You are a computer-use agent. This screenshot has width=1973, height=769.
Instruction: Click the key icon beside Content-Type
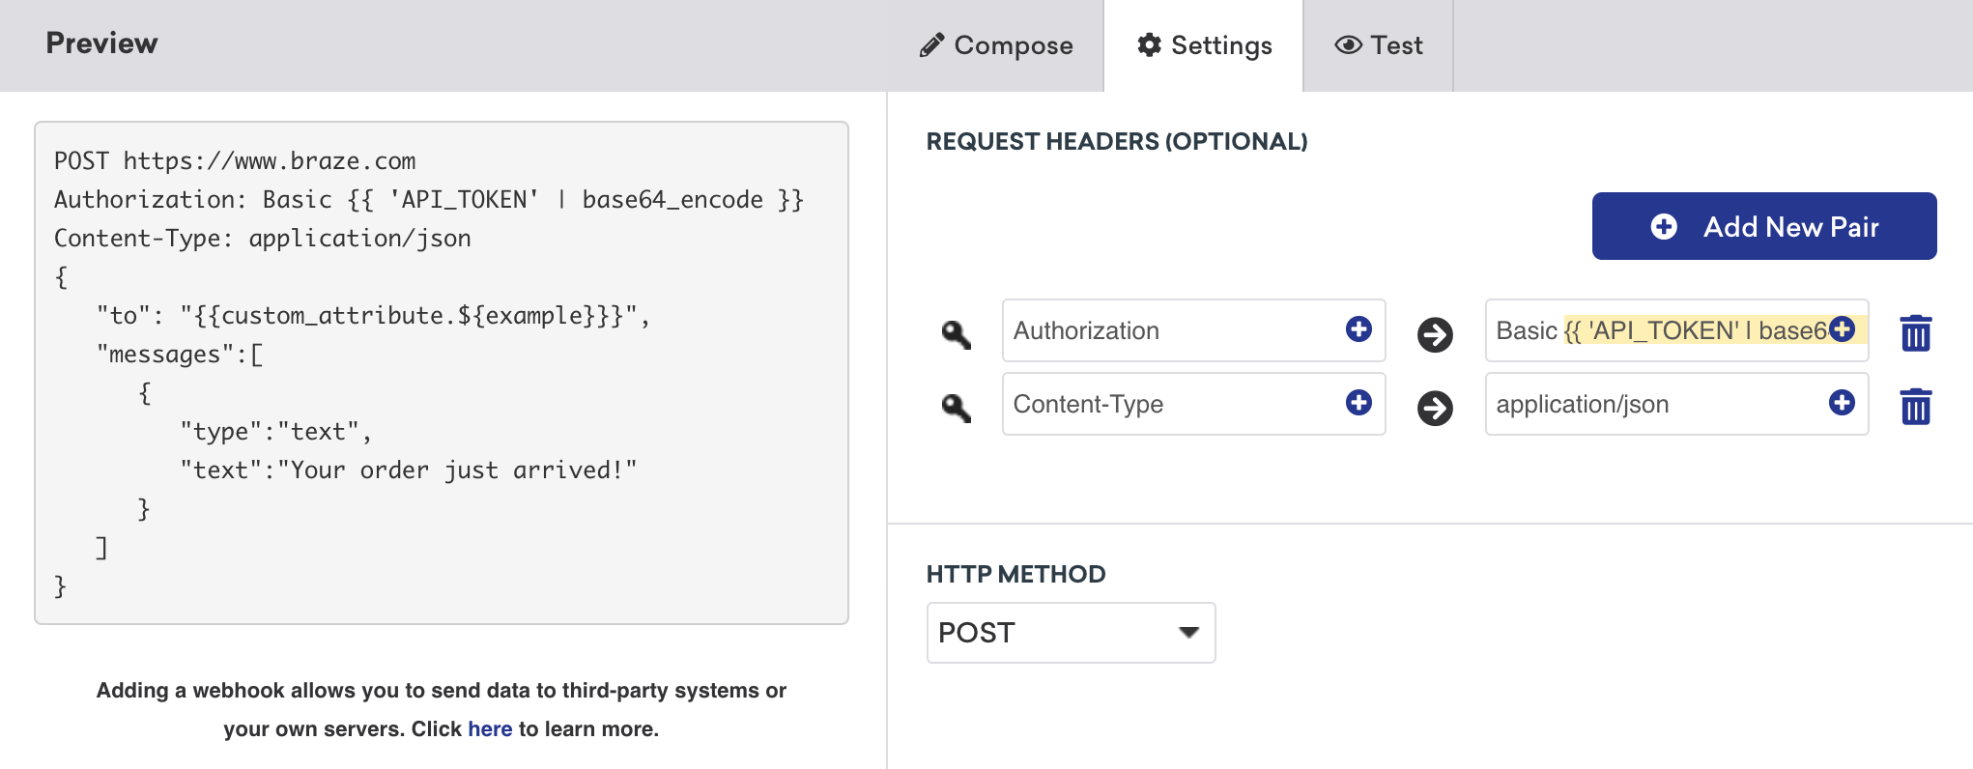(x=956, y=407)
